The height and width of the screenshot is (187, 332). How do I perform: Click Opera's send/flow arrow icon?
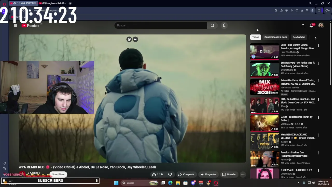pos(292,10)
